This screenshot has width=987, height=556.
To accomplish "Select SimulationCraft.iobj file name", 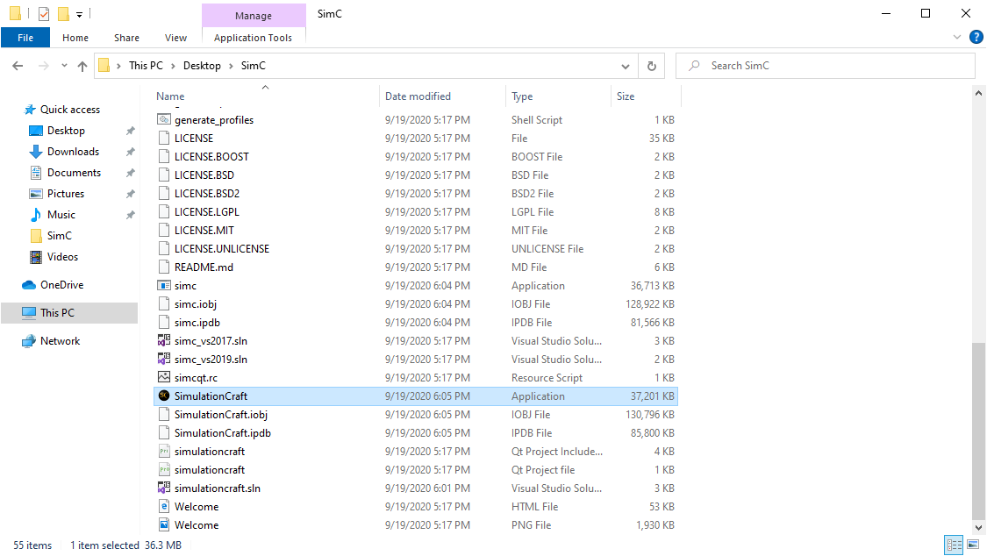I will coord(221,415).
